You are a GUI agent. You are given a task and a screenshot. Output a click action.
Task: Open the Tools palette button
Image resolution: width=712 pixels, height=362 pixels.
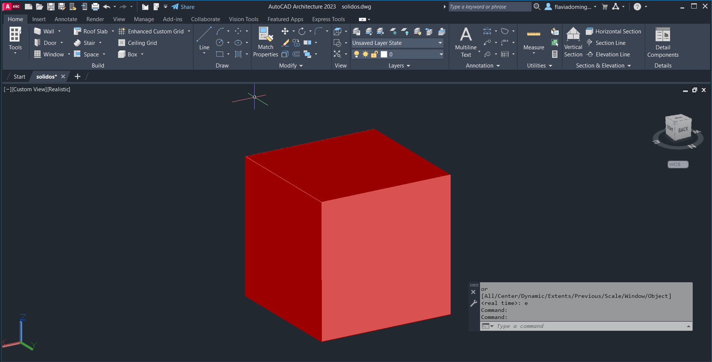pos(15,40)
